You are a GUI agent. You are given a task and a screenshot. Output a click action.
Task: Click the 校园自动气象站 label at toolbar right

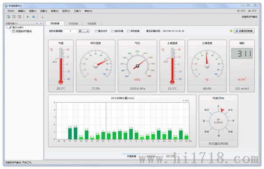point(249,17)
